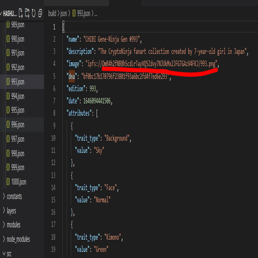Click the New Folder icon in explorer header

coord(27,13)
